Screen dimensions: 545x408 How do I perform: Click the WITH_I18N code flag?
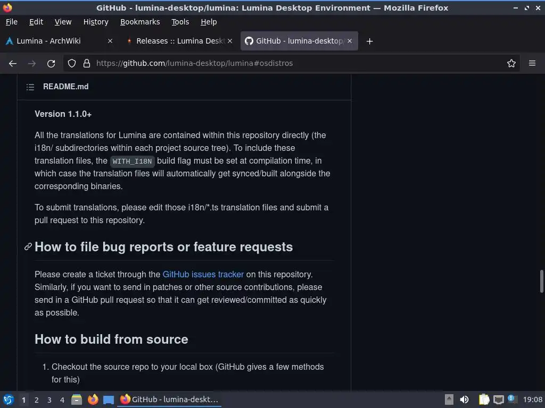tap(132, 161)
